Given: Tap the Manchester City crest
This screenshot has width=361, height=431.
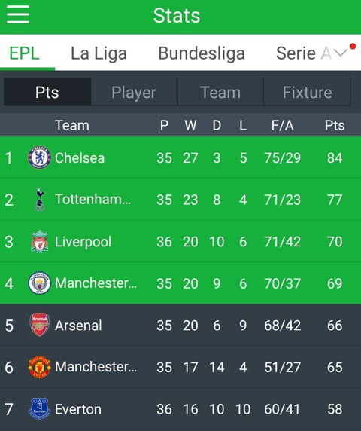Looking at the screenshot, I should pos(40,283).
